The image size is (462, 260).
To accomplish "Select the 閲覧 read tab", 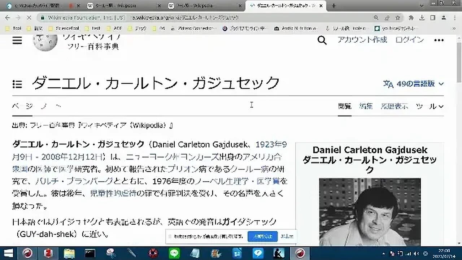I will click(345, 106).
